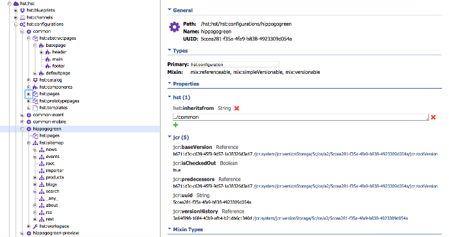
Task: Collapse the Properties section
Action: pyautogui.click(x=170, y=83)
